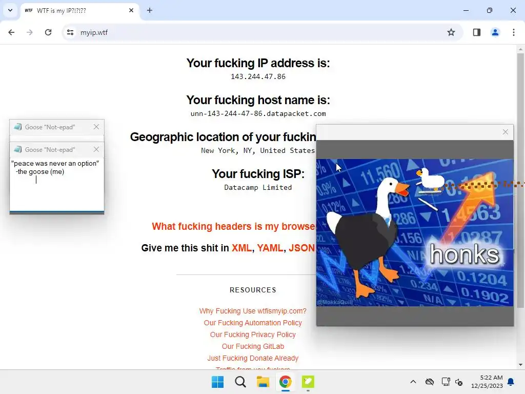This screenshot has height=394, width=525.
Task: Click scrollbar down arrow on page
Action: point(520,365)
